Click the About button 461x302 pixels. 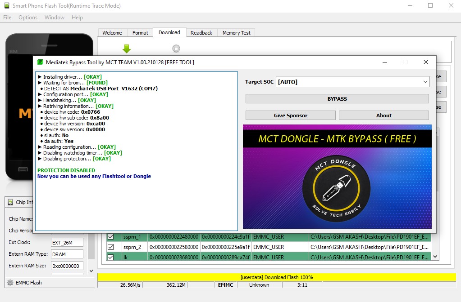point(383,115)
